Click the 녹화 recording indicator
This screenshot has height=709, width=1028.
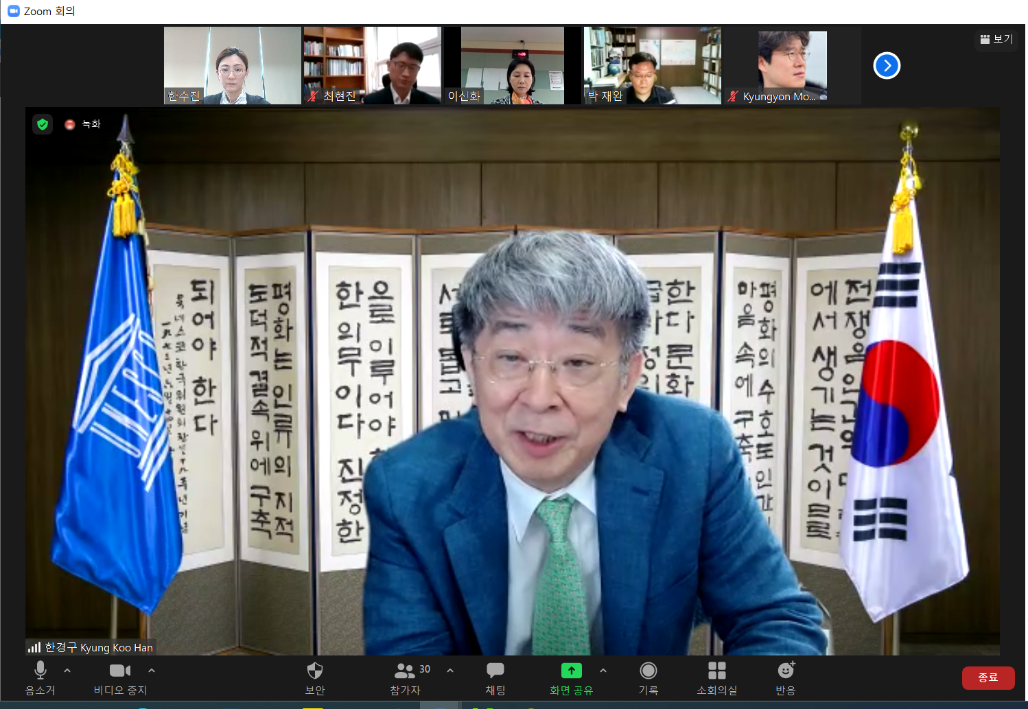pos(83,124)
